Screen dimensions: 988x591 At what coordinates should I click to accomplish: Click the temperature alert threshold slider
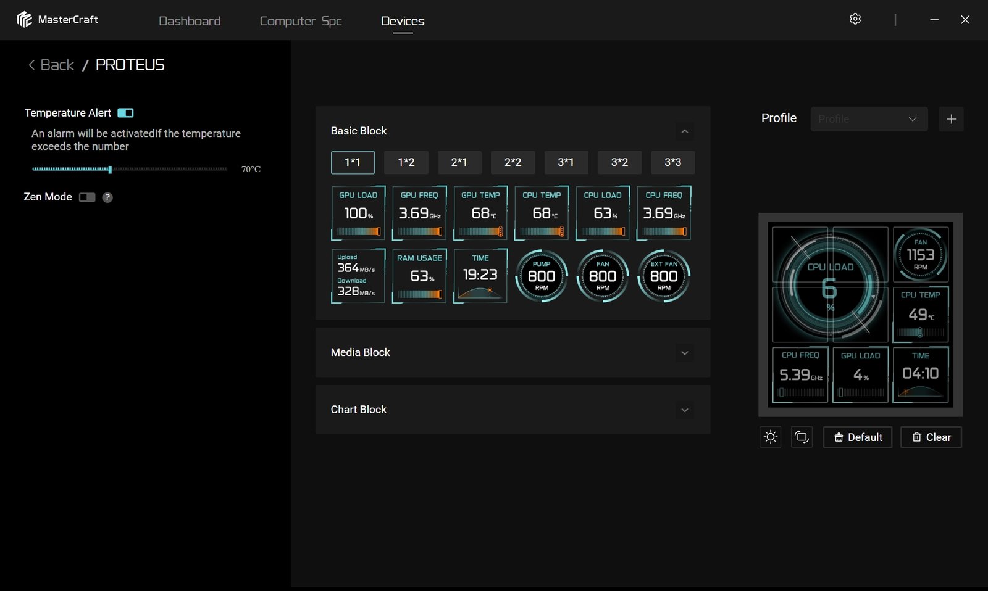130,169
